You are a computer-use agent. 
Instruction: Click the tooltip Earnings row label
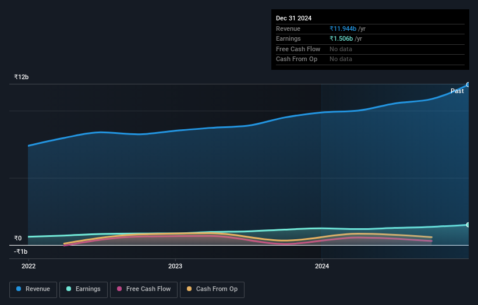point(288,38)
